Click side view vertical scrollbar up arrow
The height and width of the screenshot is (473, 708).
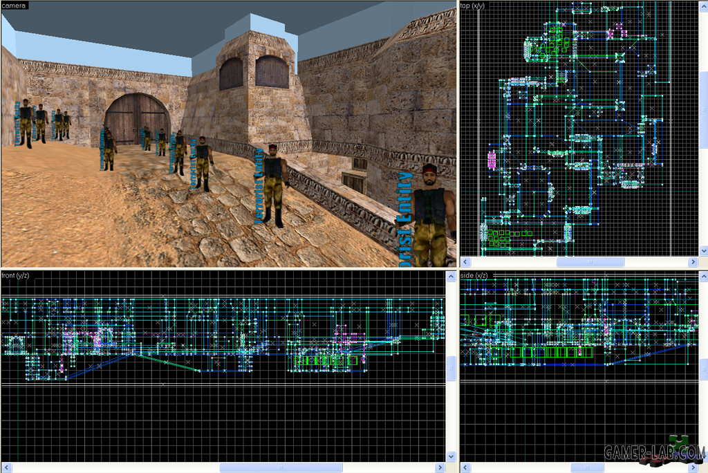pyautogui.click(x=703, y=277)
